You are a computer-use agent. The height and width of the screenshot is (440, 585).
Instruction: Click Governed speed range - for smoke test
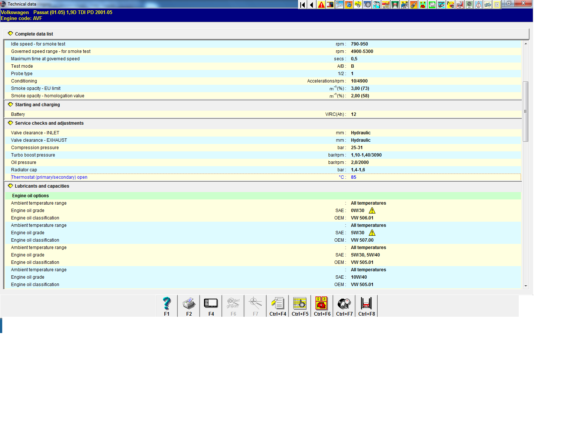263,51
